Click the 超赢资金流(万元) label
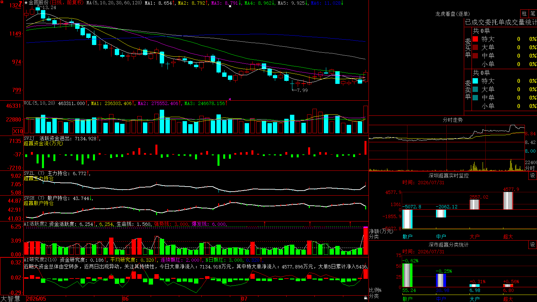The height and width of the screenshot is (302, 537). point(43,143)
